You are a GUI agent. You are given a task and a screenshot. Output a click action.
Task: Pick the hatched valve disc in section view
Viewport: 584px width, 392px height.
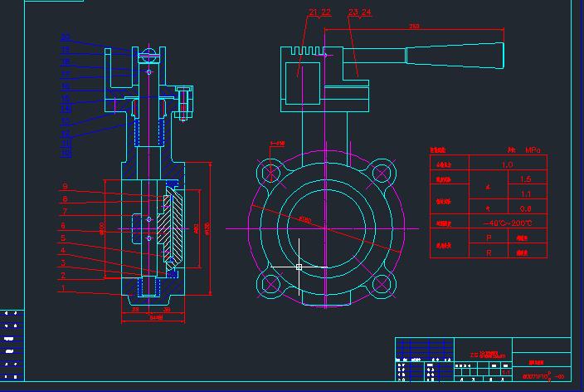pos(170,228)
